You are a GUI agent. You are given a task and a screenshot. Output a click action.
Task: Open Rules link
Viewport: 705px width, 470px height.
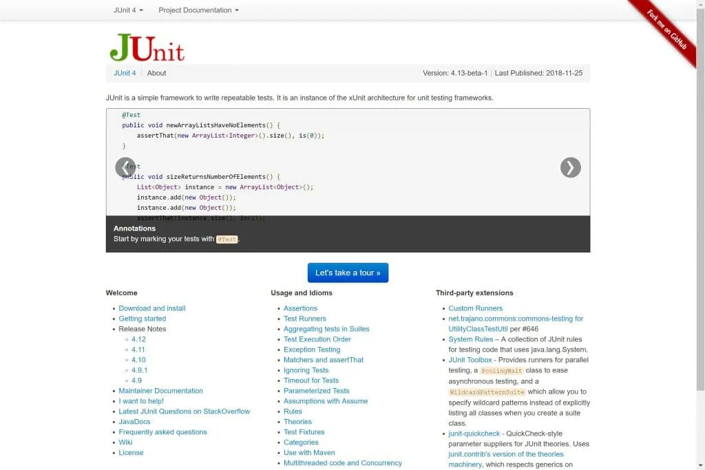click(293, 412)
